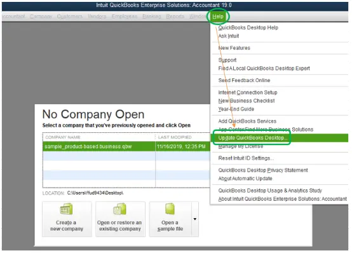Open QuickBooks Desktop Usage & Analytics Study
Viewport: 352px width, 253px height.
coord(270,191)
